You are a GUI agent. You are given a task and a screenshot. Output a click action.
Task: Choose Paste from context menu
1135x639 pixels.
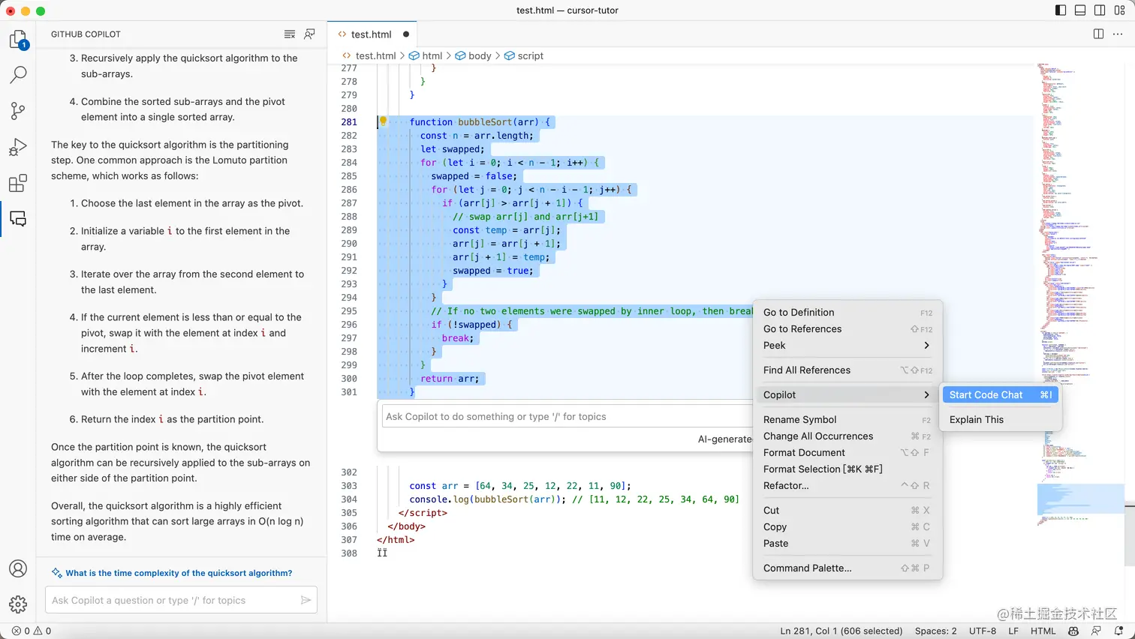[x=847, y=544]
